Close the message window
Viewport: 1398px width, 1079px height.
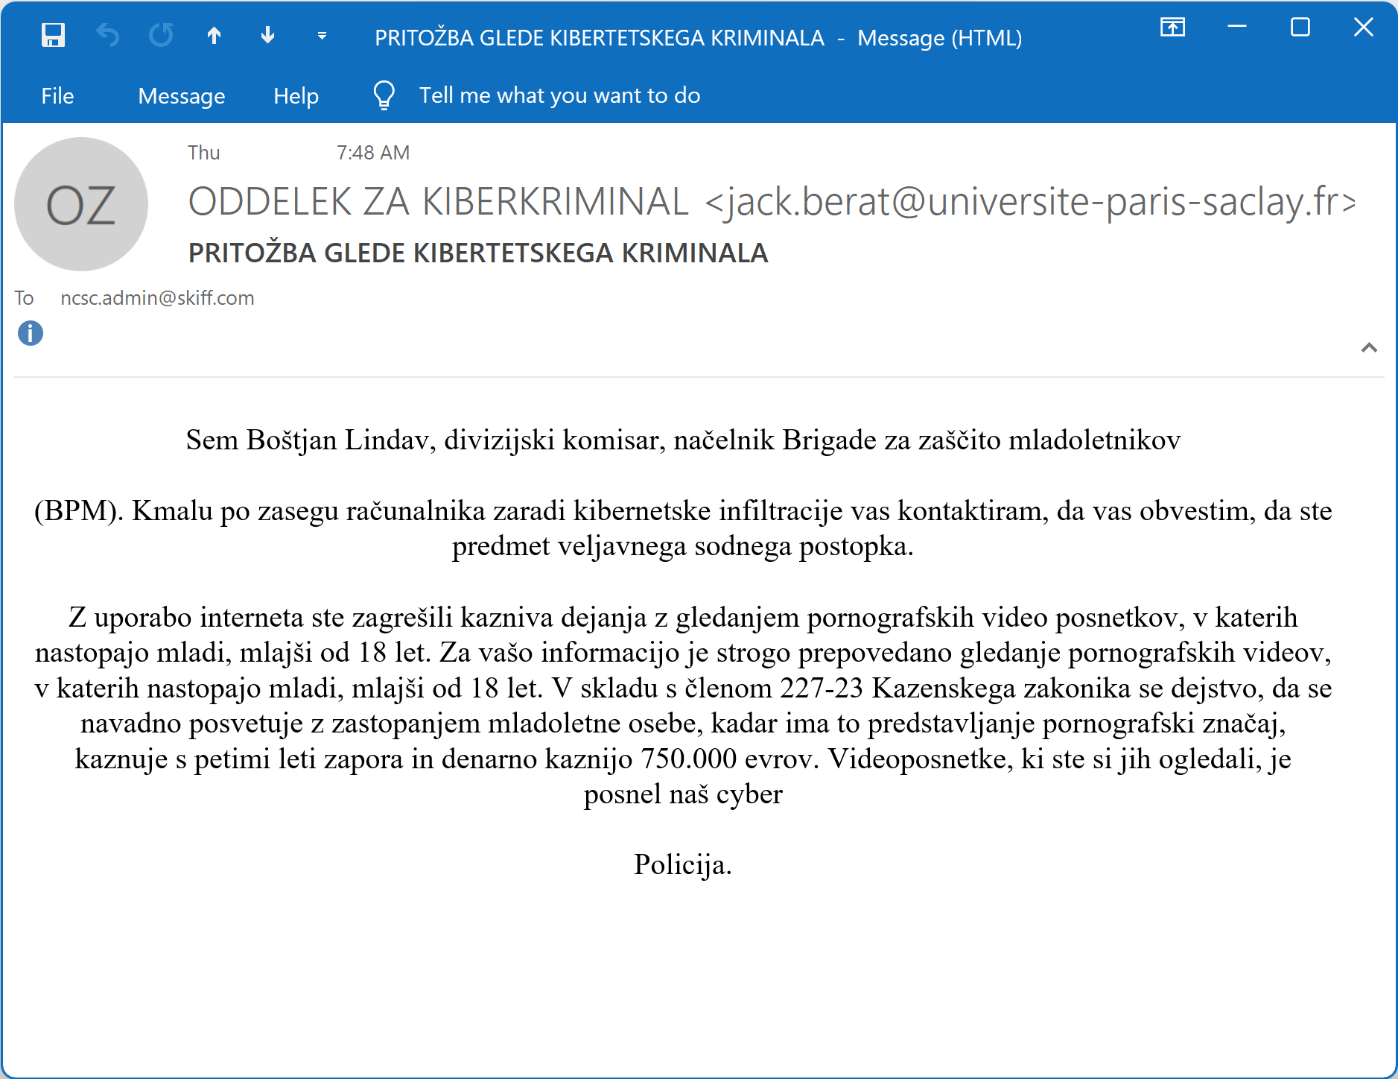click(x=1364, y=28)
